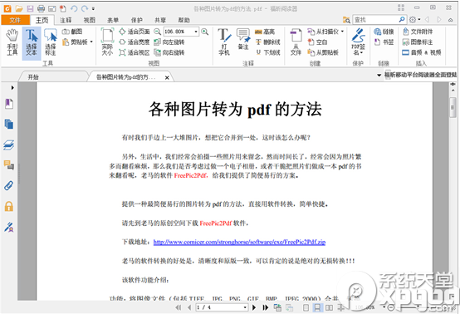Close the 各种图片转为pdf的方 document tab
Viewport: 460px width, 314px height.
point(167,77)
